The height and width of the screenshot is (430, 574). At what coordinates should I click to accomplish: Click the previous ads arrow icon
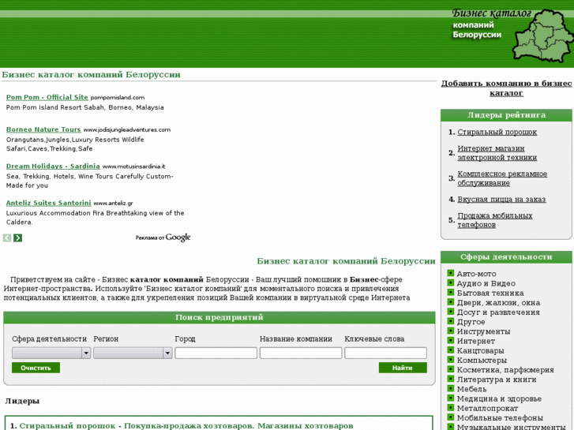click(7, 237)
